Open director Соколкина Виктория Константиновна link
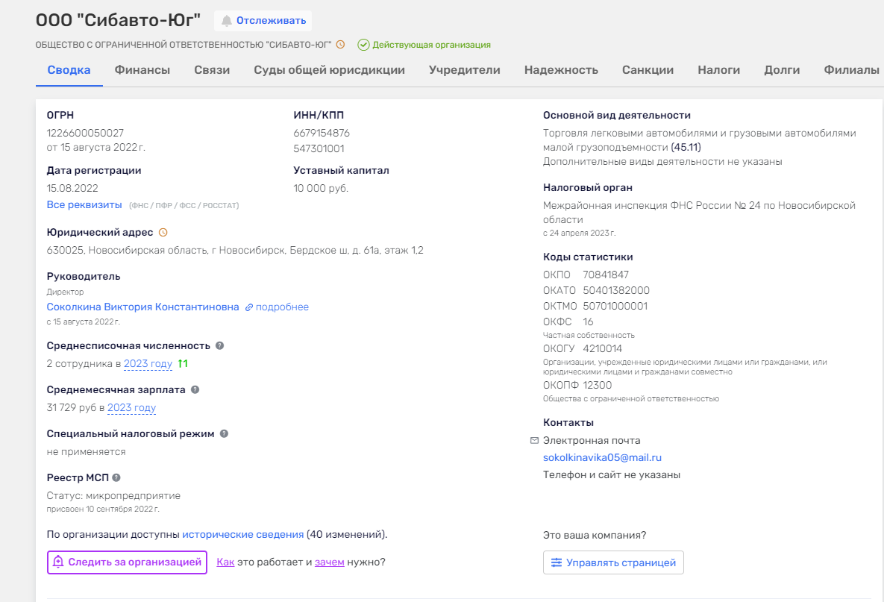884x602 pixels. tap(142, 307)
